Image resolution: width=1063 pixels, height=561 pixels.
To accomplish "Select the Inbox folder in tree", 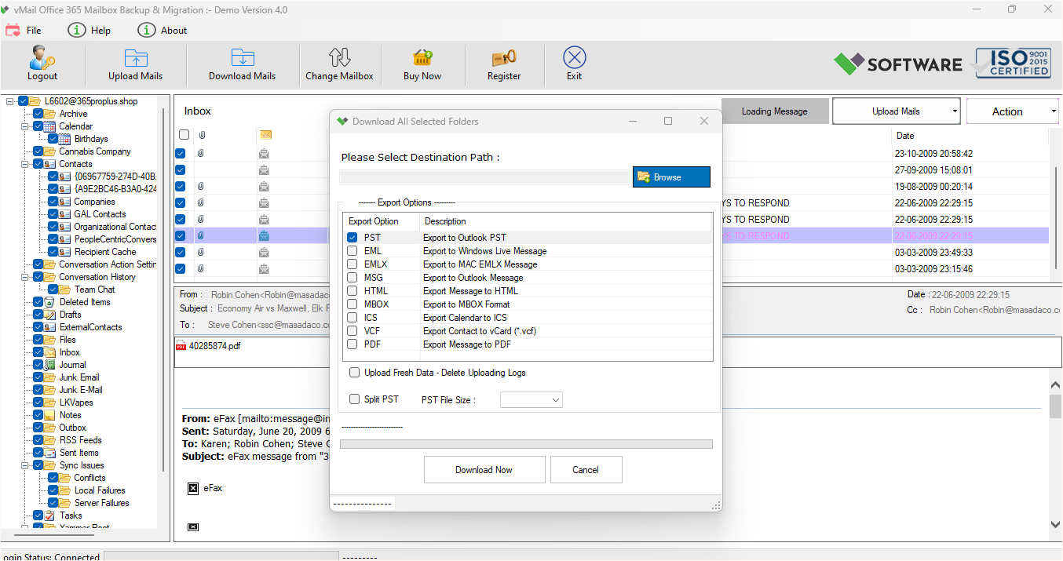I will (70, 352).
